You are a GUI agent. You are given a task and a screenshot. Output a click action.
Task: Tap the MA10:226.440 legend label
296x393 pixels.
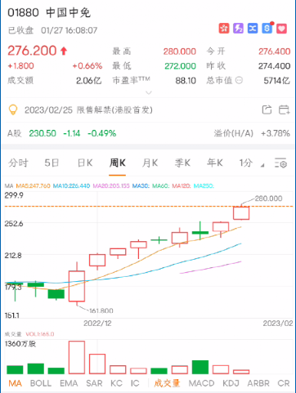[x=71, y=185]
